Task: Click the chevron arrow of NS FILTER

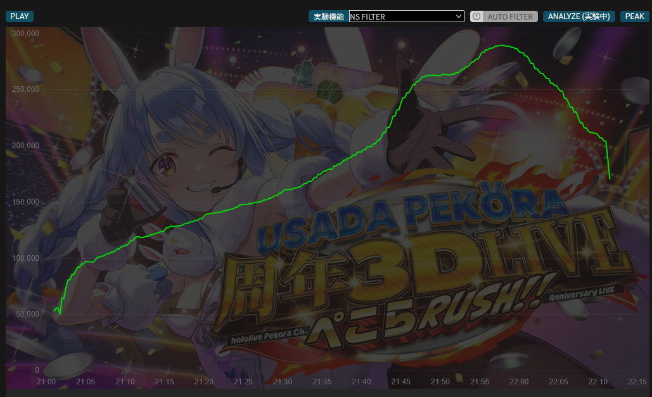Action: [x=458, y=16]
